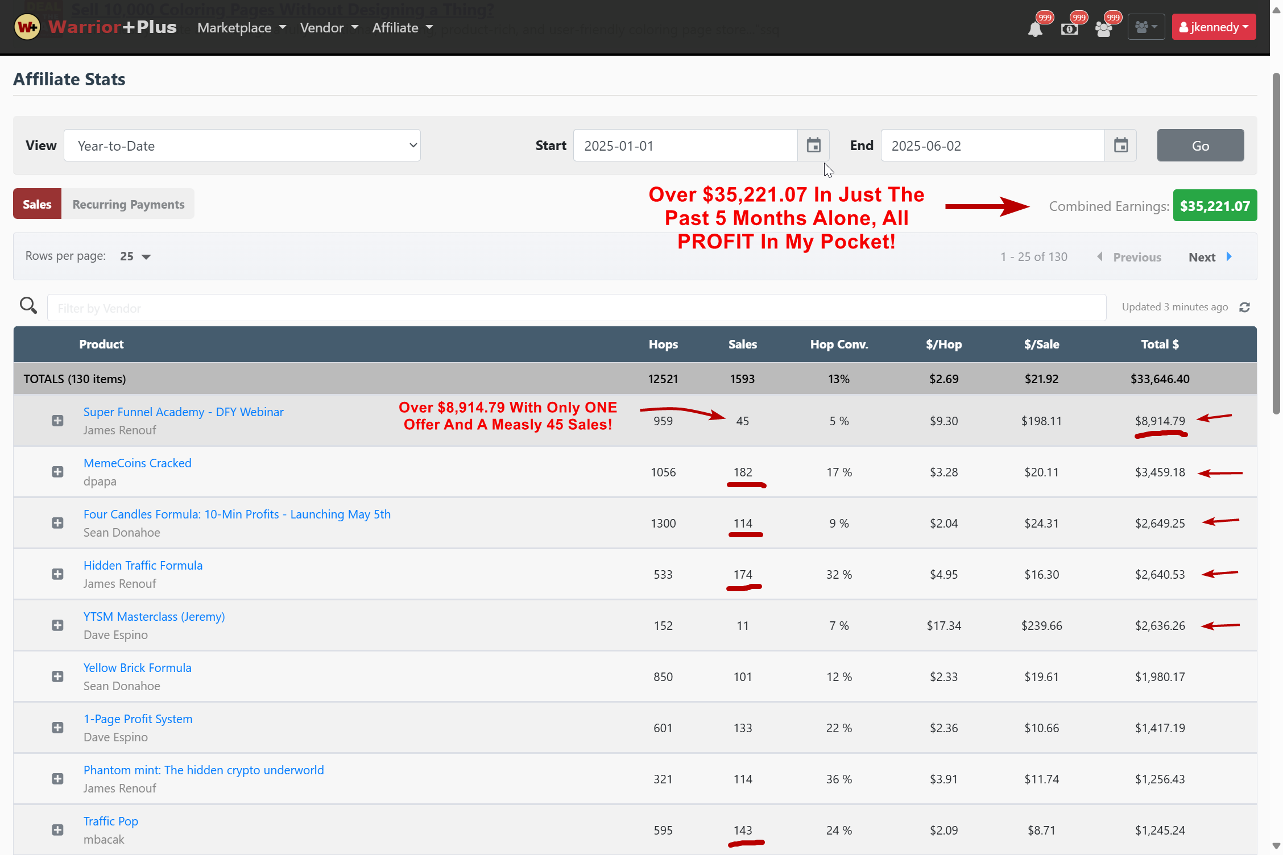Open the jkennedy user menu
Image resolution: width=1283 pixels, height=855 pixels.
[1214, 27]
